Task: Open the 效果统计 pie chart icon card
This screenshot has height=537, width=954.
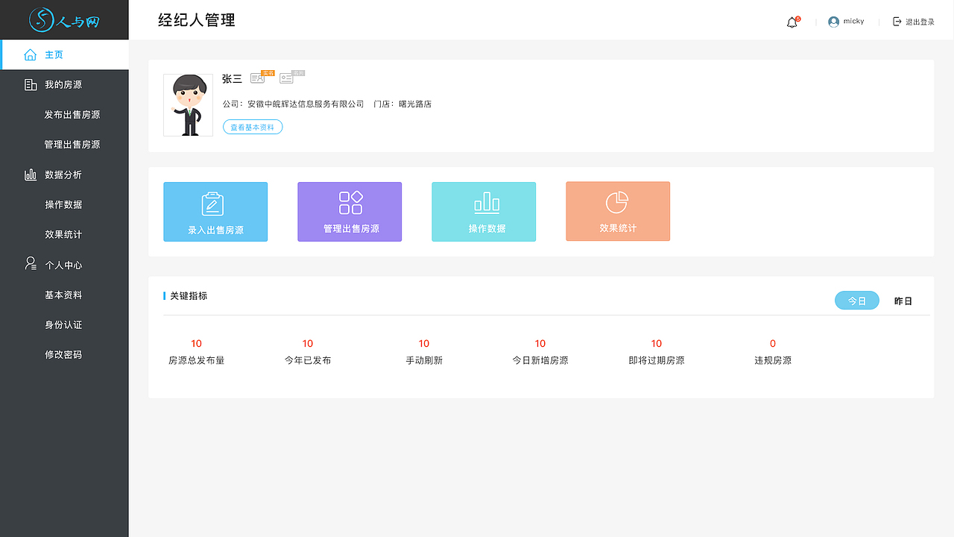Action: pyautogui.click(x=618, y=211)
